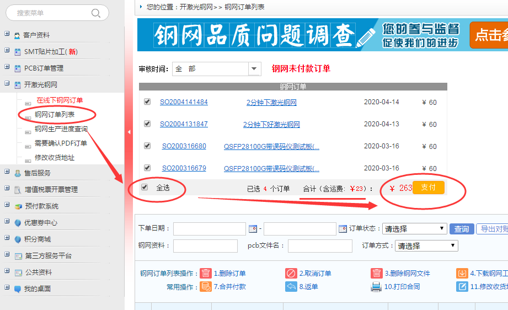
Task: Click the sidebar collapse arrow handle
Action: (x=129, y=132)
